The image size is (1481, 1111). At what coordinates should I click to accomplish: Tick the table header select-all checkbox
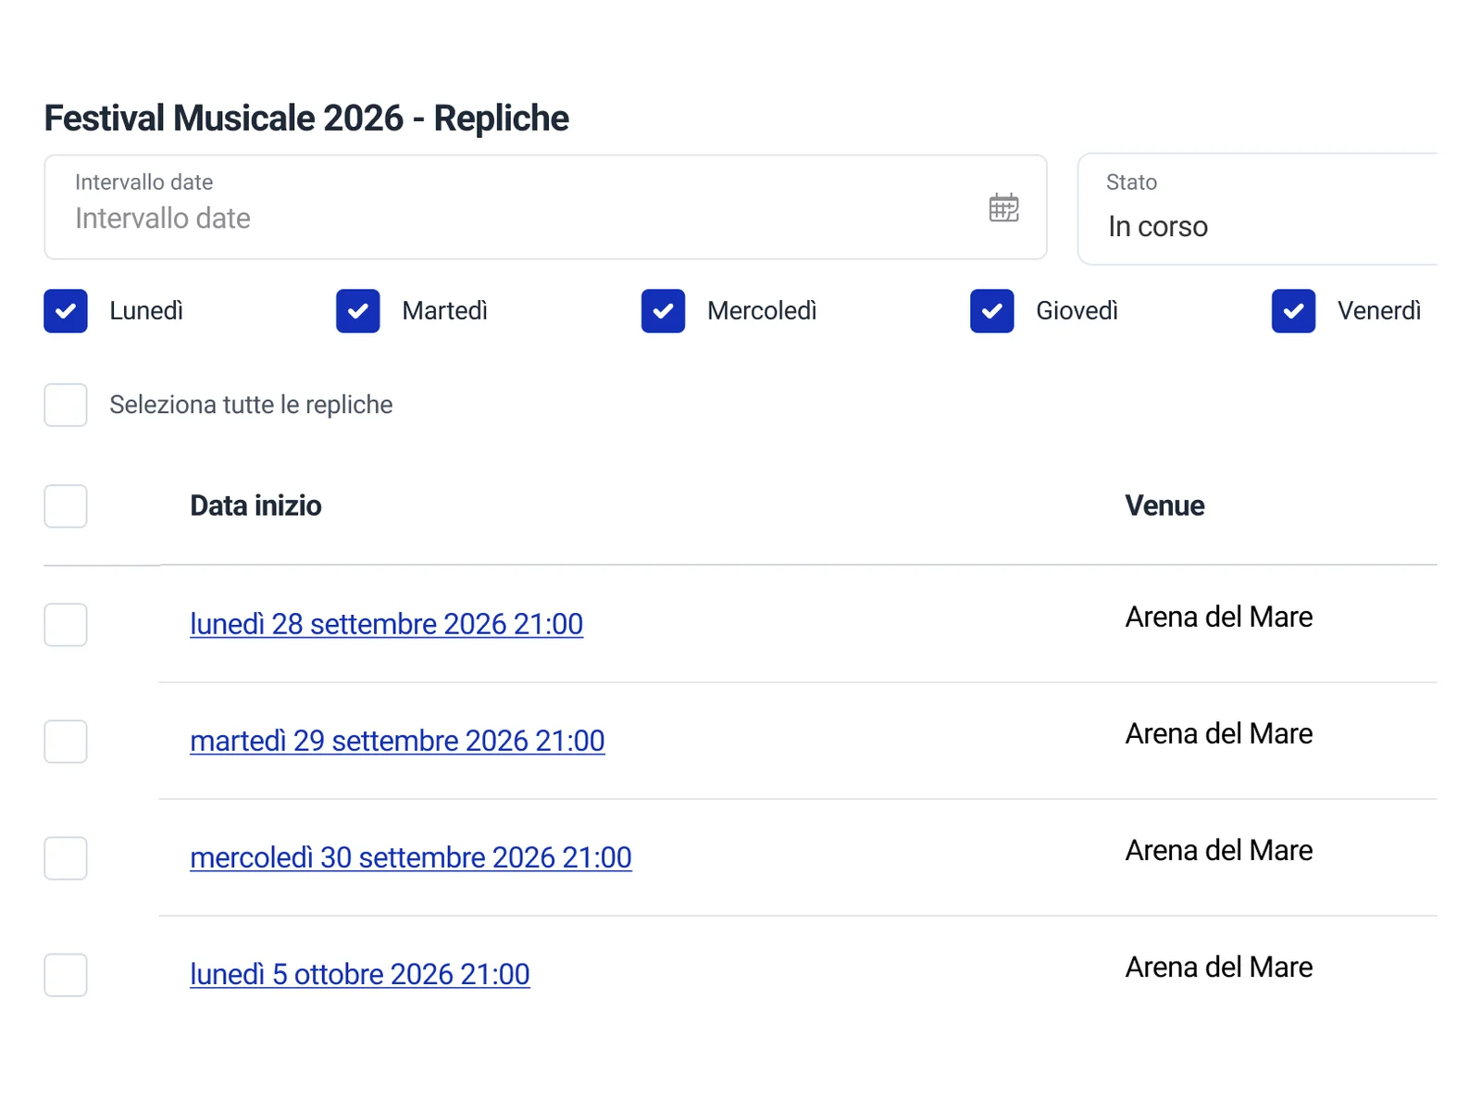[x=66, y=506]
